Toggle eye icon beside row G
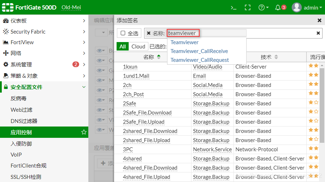The height and width of the screenshot is (182, 325). pos(101,70)
